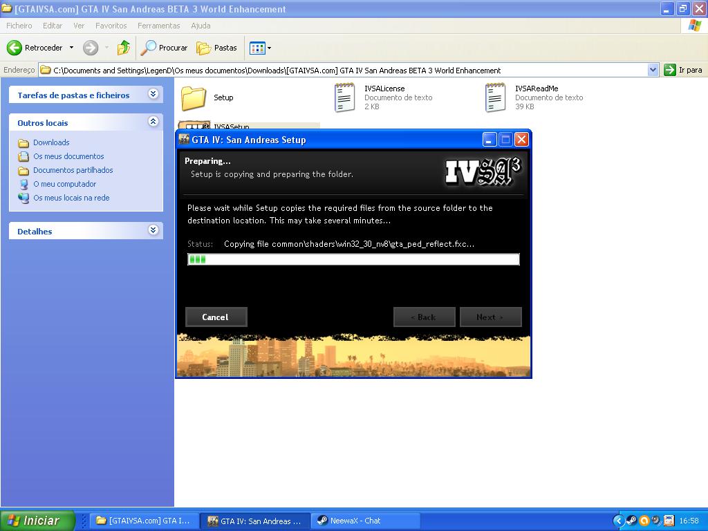Open the Downloads link in sidebar

[51, 142]
